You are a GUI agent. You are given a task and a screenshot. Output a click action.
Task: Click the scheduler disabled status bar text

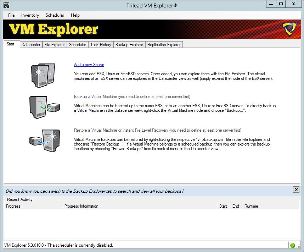pyautogui.click(x=58, y=245)
